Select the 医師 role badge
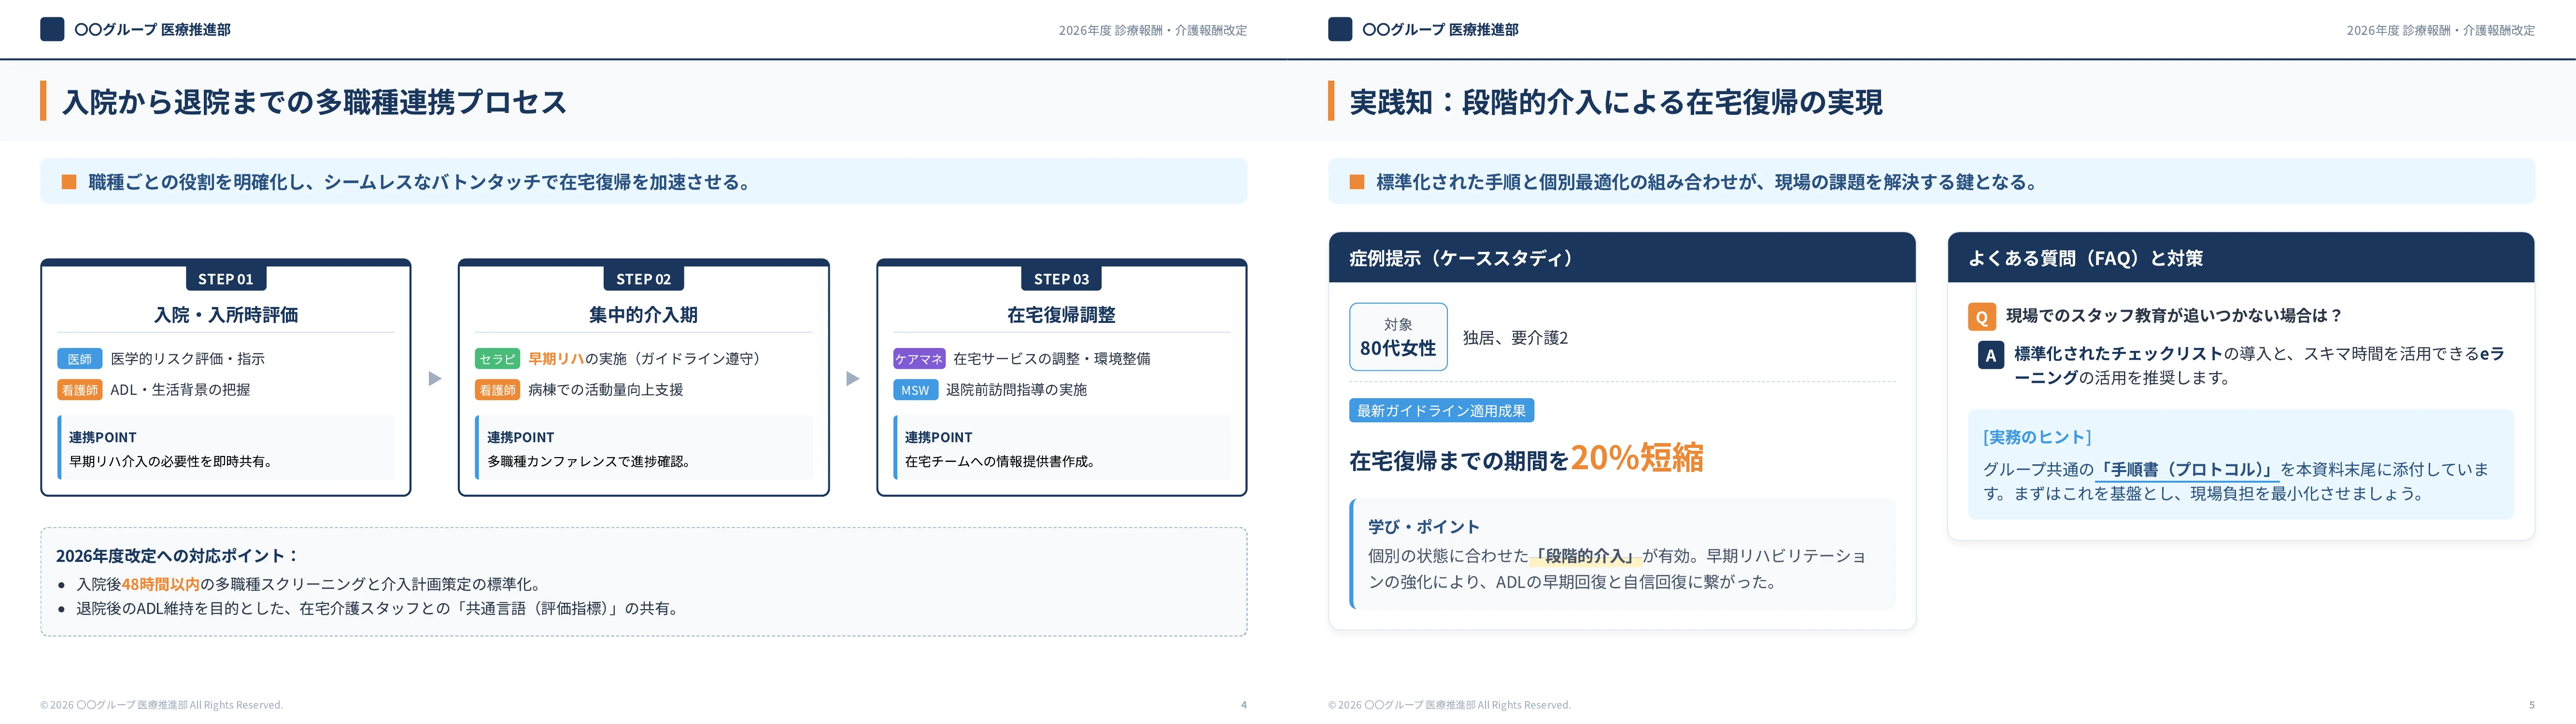Image resolution: width=2576 pixels, height=724 pixels. pos(80,359)
